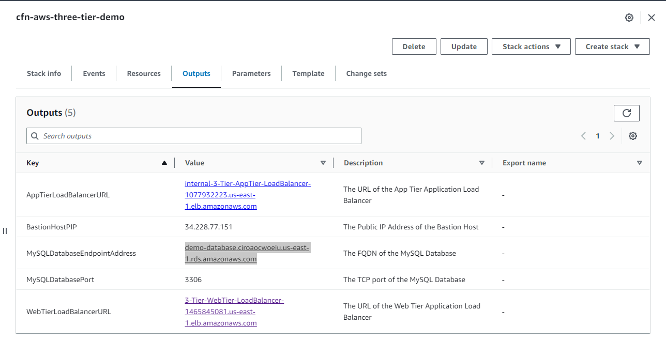
Task: Toggle sort order on the Key column
Action: tap(164, 162)
